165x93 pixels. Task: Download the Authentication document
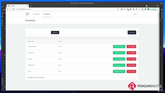pos(119,47)
